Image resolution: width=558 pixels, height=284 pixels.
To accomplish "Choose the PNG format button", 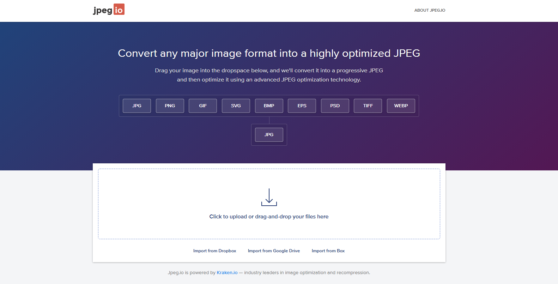I will pyautogui.click(x=170, y=106).
